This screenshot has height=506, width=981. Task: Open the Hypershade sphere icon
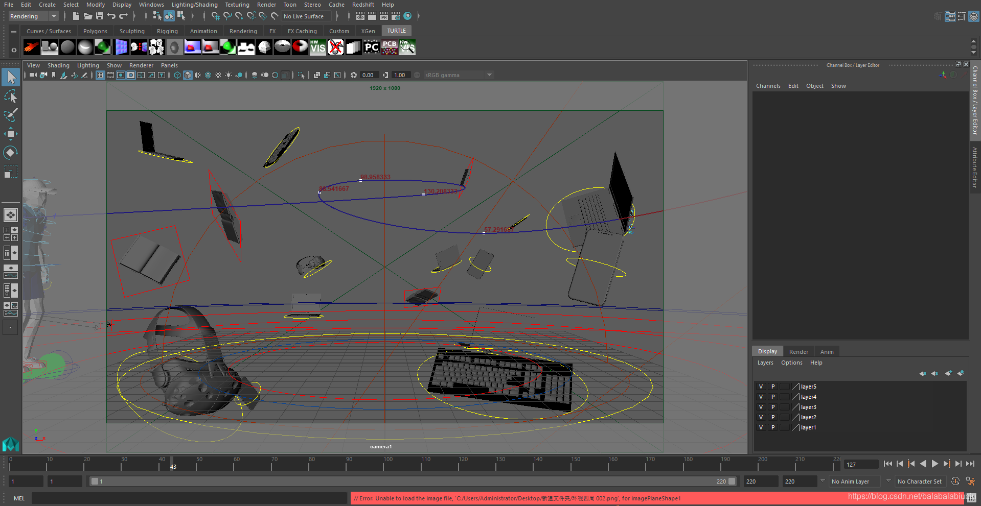click(x=407, y=16)
